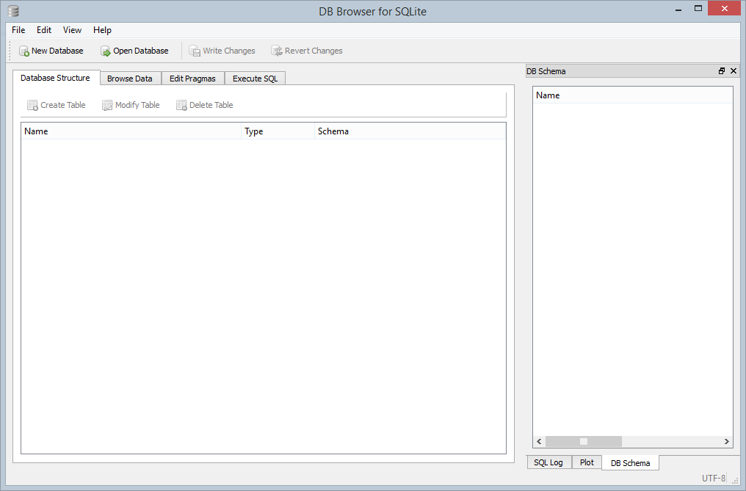Screen dimensions: 746x491
Task: Click the schema panel horizontal scrollbar thumb
Action: point(584,442)
